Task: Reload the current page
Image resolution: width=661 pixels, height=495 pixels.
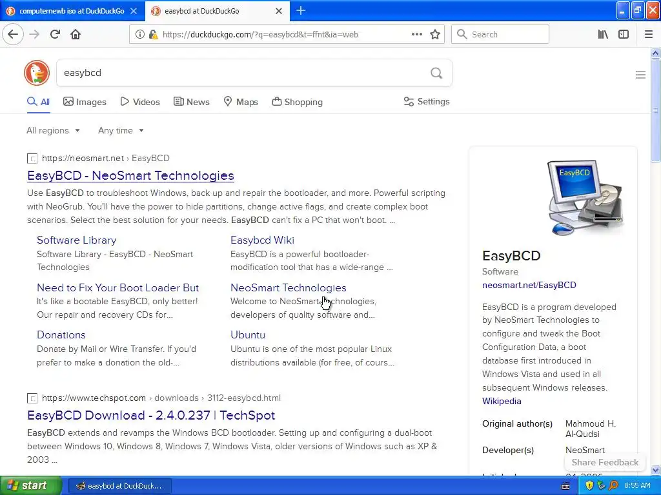Action: (55, 35)
